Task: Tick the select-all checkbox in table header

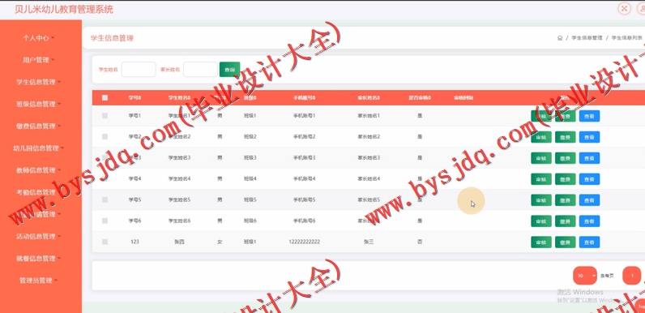Action: tap(105, 97)
